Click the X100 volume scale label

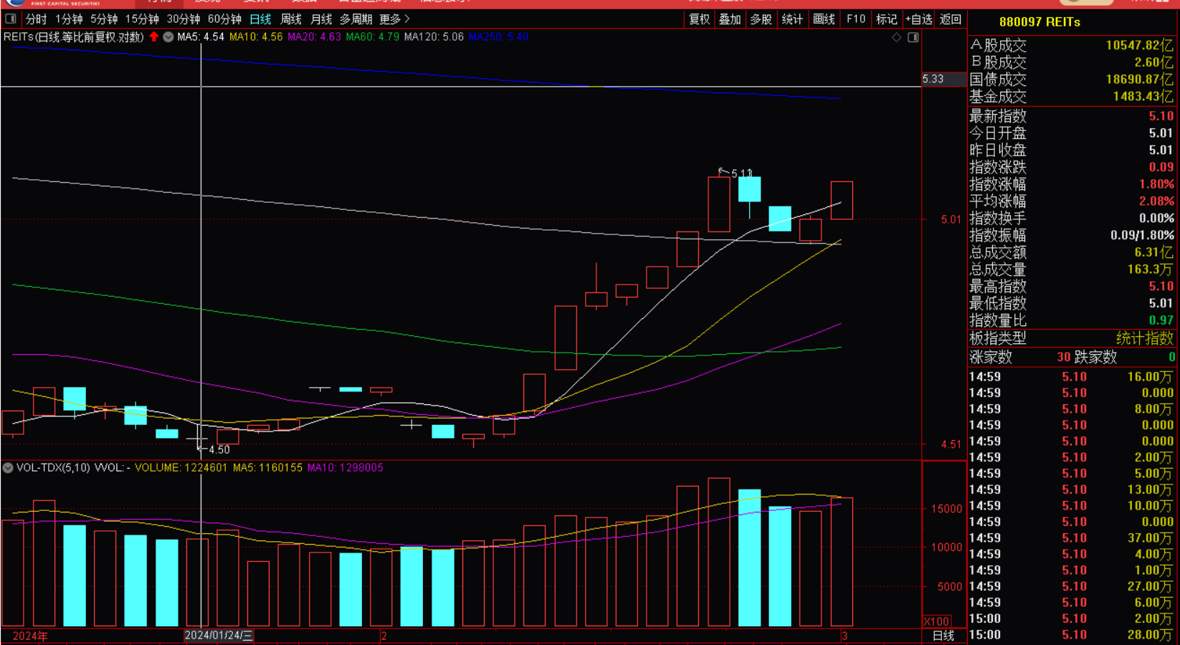[x=937, y=621]
